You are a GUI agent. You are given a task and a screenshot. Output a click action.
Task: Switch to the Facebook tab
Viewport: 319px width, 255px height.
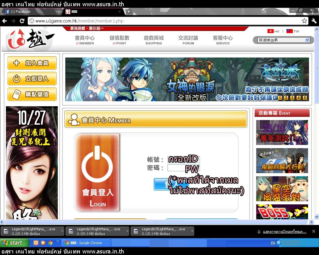[x=31, y=12]
